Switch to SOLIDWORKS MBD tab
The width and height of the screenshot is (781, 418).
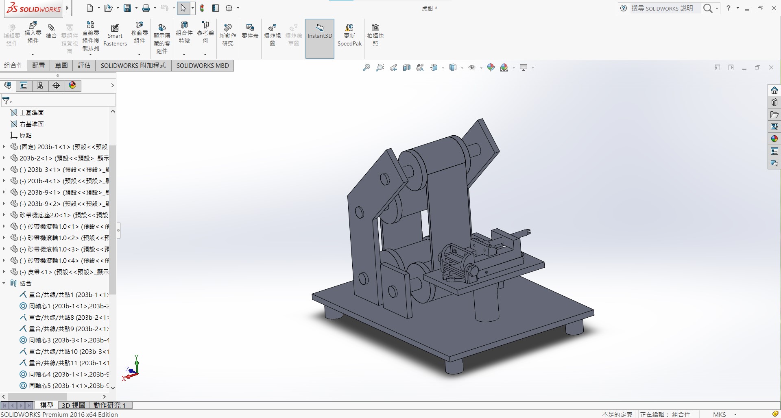[203, 65]
